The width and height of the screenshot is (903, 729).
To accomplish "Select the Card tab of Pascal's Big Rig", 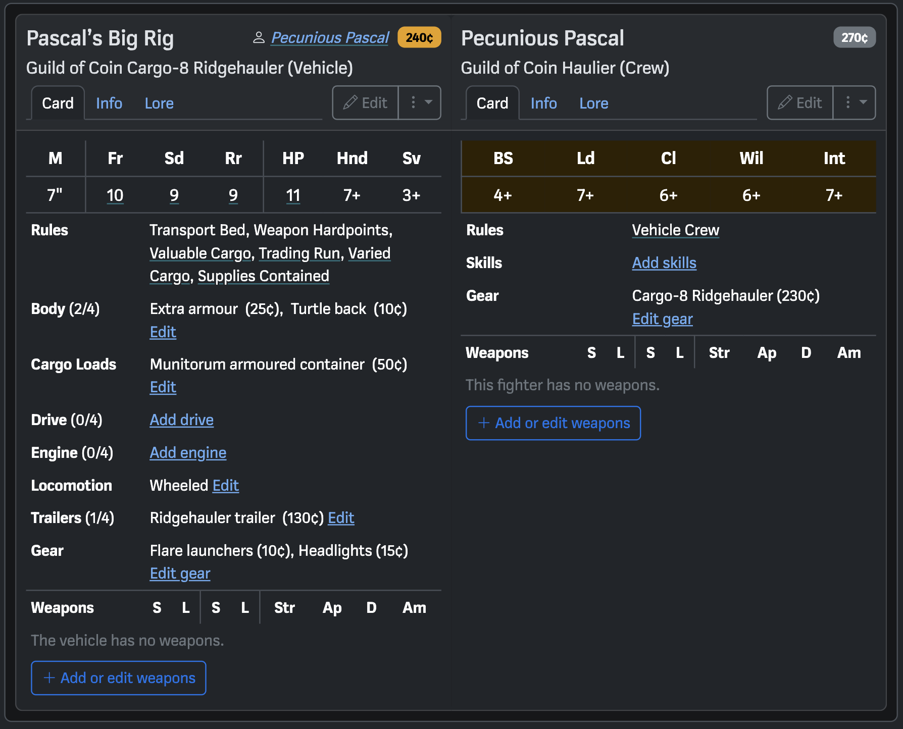I will 58,103.
